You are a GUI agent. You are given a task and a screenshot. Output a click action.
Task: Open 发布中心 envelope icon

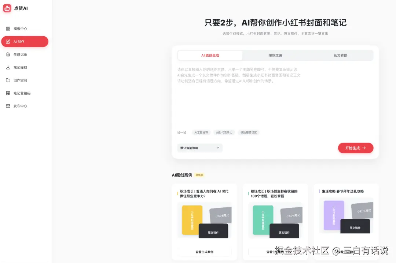pos(8,106)
